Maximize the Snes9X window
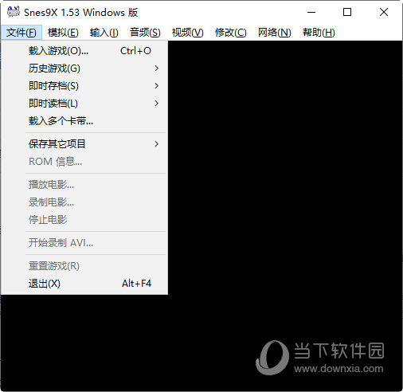This screenshot has height=392, width=403. (347, 12)
